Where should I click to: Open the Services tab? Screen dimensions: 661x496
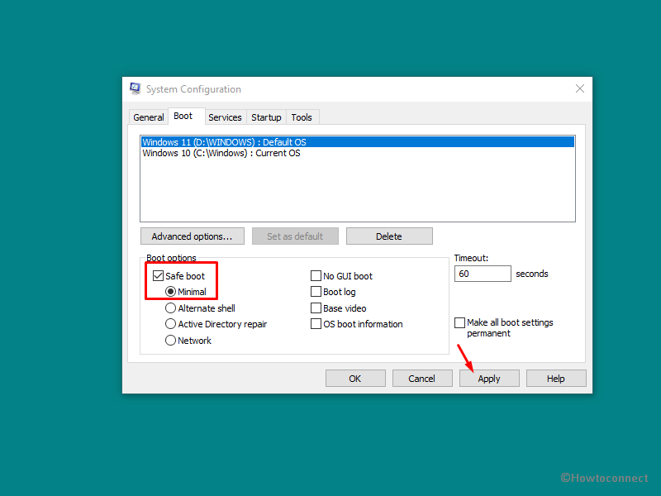click(x=225, y=117)
